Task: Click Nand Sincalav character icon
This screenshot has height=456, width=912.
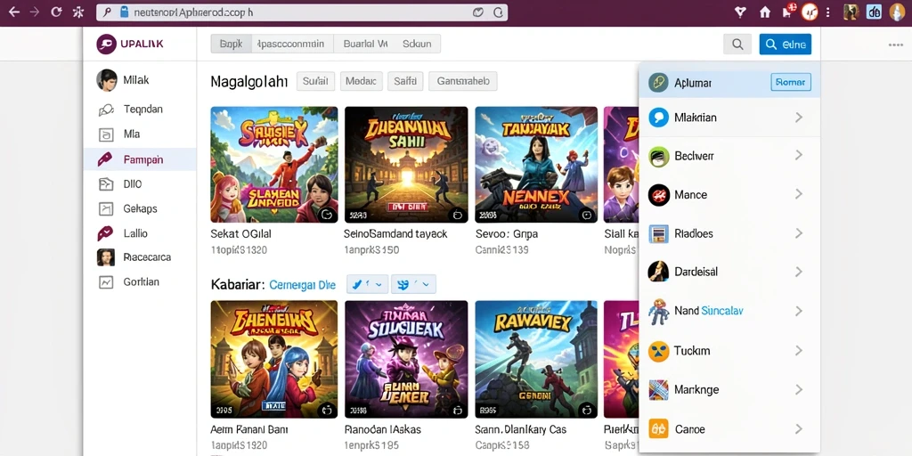Action: [658, 311]
